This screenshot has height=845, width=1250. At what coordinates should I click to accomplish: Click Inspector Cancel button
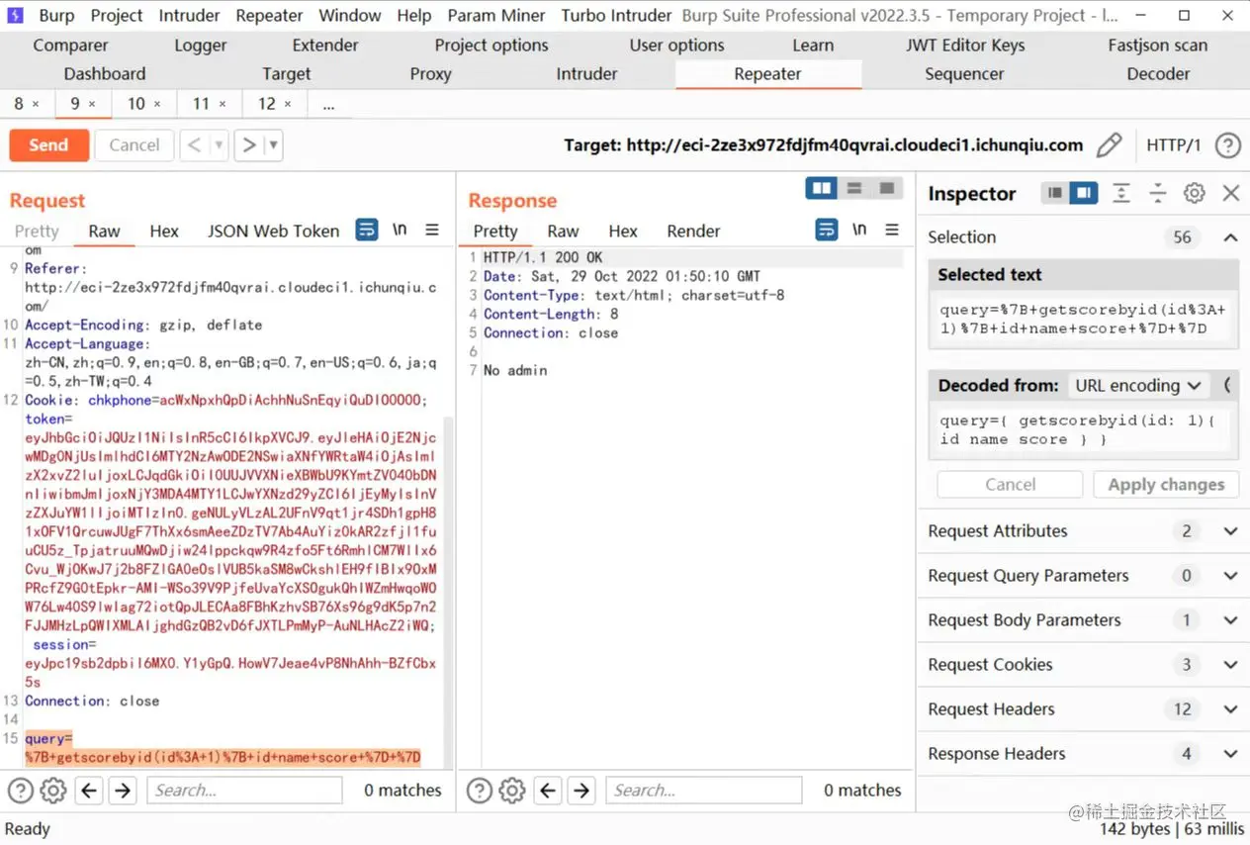[1010, 484]
